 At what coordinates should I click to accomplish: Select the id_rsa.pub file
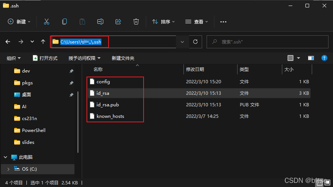pyautogui.click(x=108, y=104)
